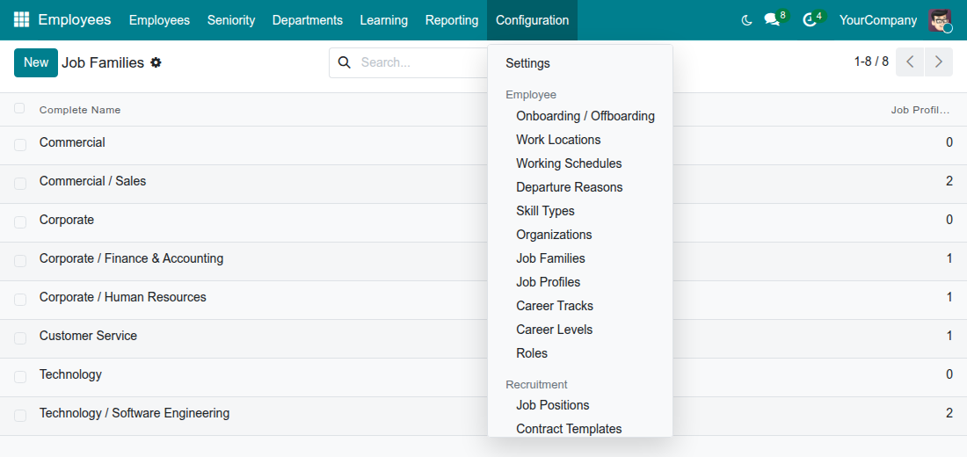Viewport: 967px width, 457px height.
Task: Tick the select-all checkbox in header
Action: [x=19, y=109]
